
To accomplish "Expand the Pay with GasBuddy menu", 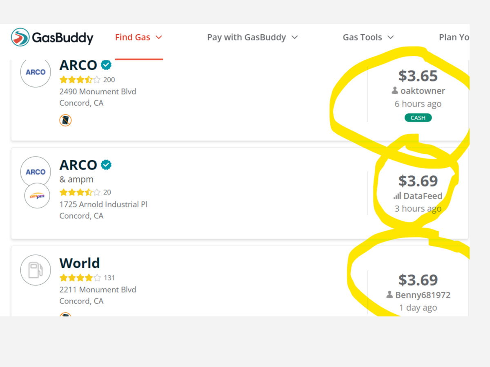I will click(x=252, y=37).
